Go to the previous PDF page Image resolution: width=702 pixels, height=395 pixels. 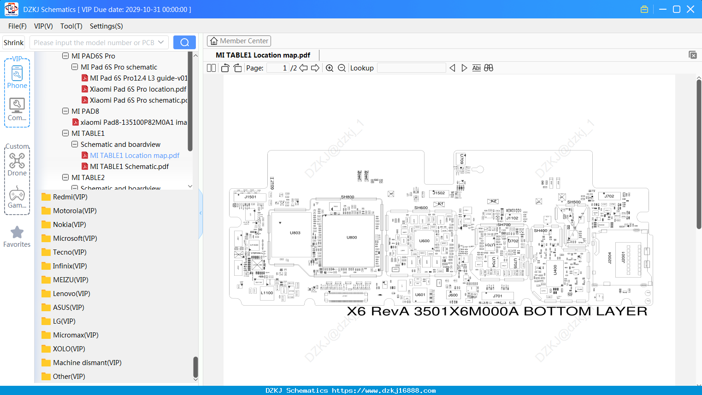[x=303, y=68]
